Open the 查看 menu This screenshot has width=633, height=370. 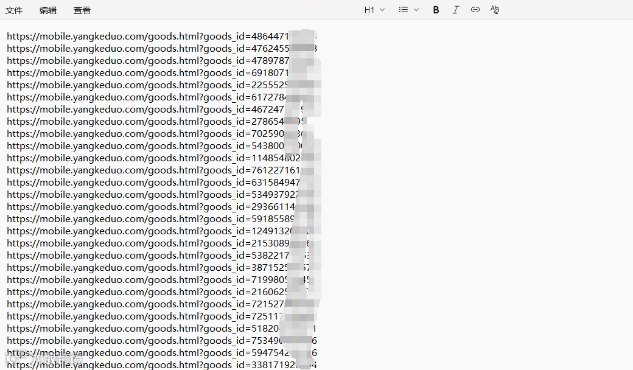[82, 10]
